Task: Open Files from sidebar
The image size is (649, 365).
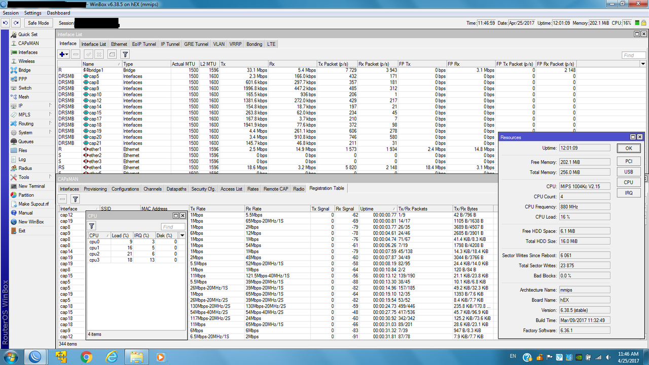Action: tap(23, 151)
